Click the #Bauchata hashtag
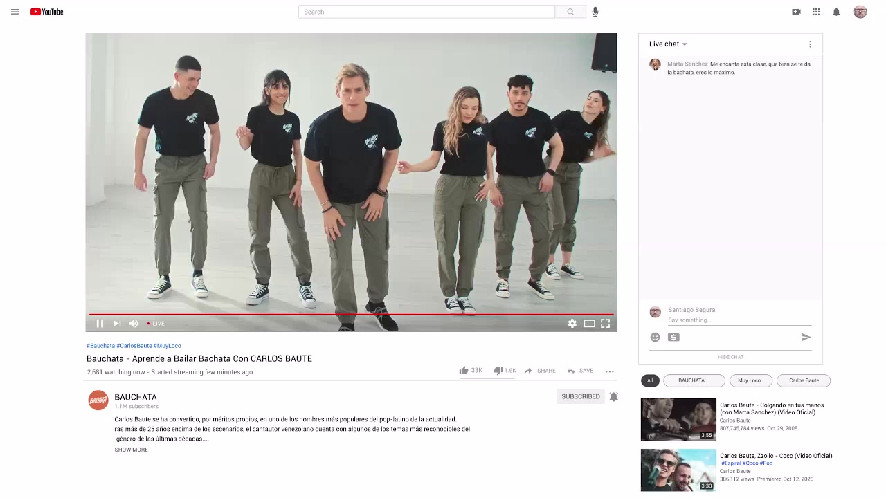Image resolution: width=886 pixels, height=498 pixels. [x=100, y=346]
